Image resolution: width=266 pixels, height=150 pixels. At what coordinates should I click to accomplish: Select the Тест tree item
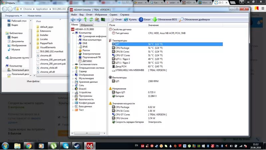[79, 110]
